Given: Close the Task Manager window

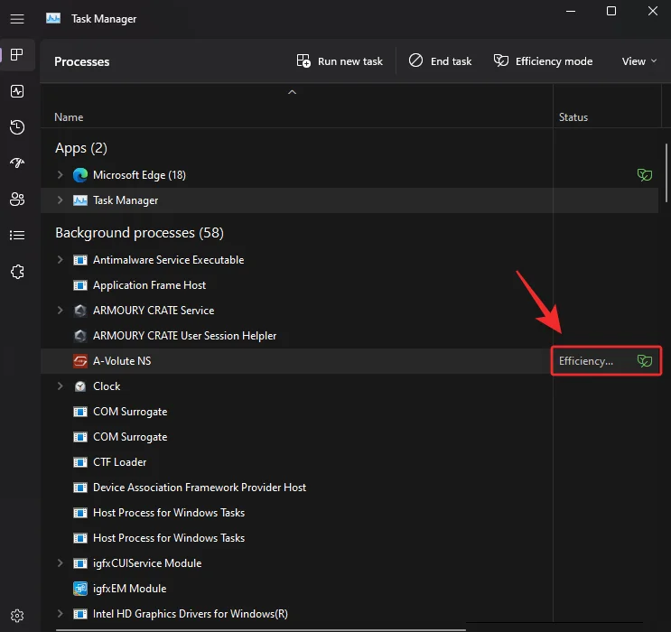Looking at the screenshot, I should click(x=653, y=11).
